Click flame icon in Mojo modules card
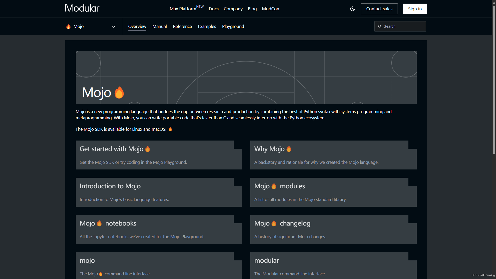Screen dimensions: 496x279 tap(274, 186)
